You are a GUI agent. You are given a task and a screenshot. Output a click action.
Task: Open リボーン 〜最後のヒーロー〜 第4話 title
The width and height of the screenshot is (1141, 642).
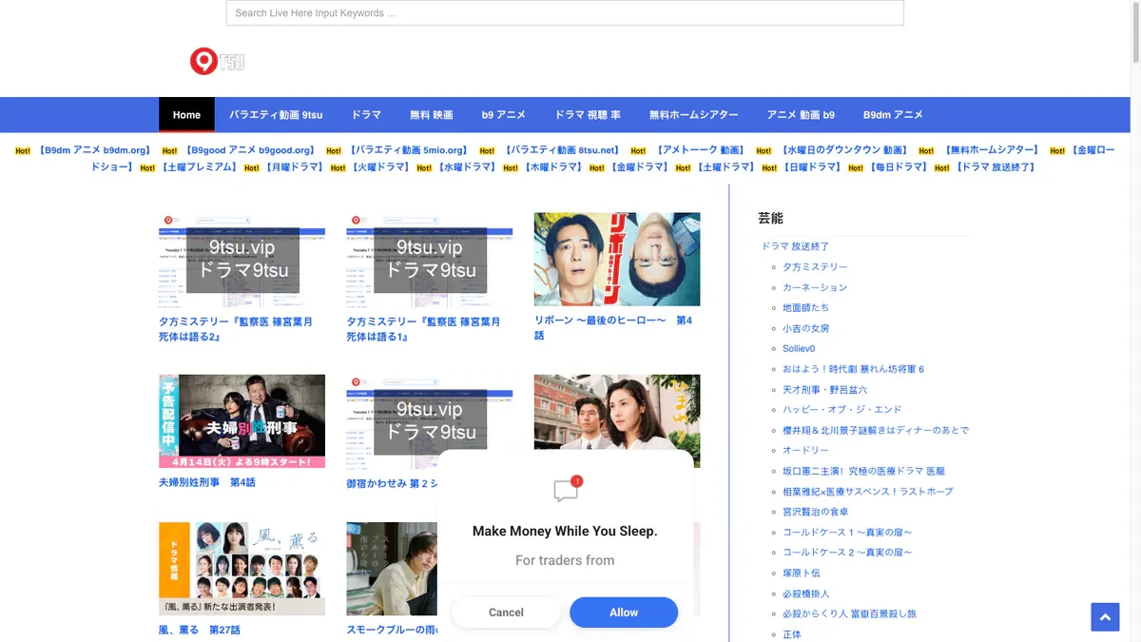pyautogui.click(x=613, y=328)
